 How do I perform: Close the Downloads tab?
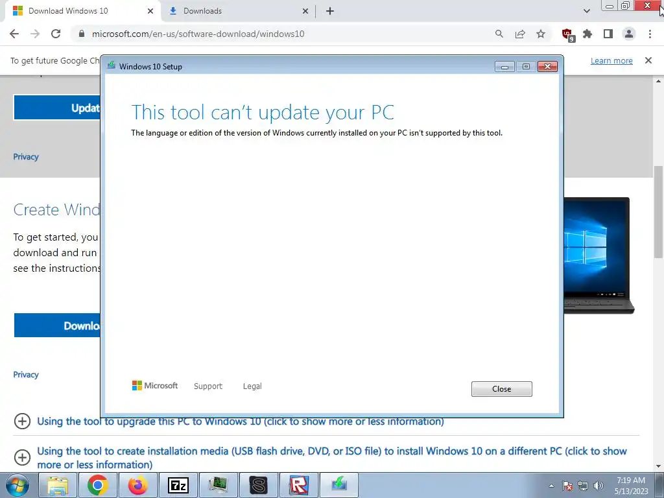pyautogui.click(x=305, y=11)
